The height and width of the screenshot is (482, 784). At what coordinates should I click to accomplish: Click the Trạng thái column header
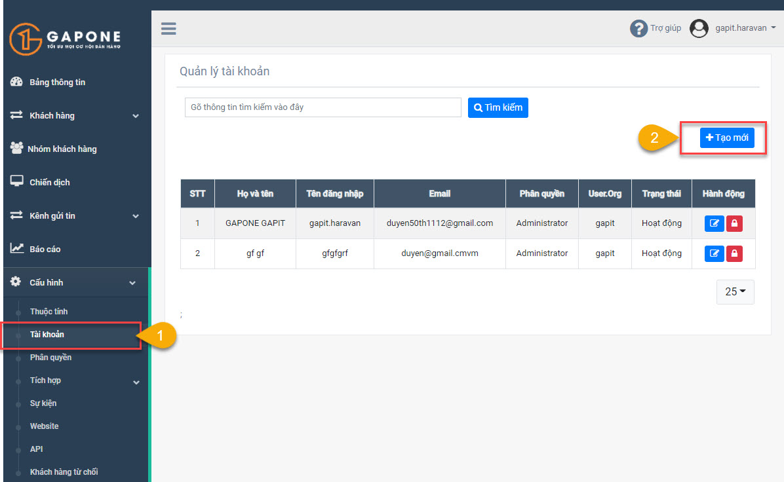coord(661,194)
